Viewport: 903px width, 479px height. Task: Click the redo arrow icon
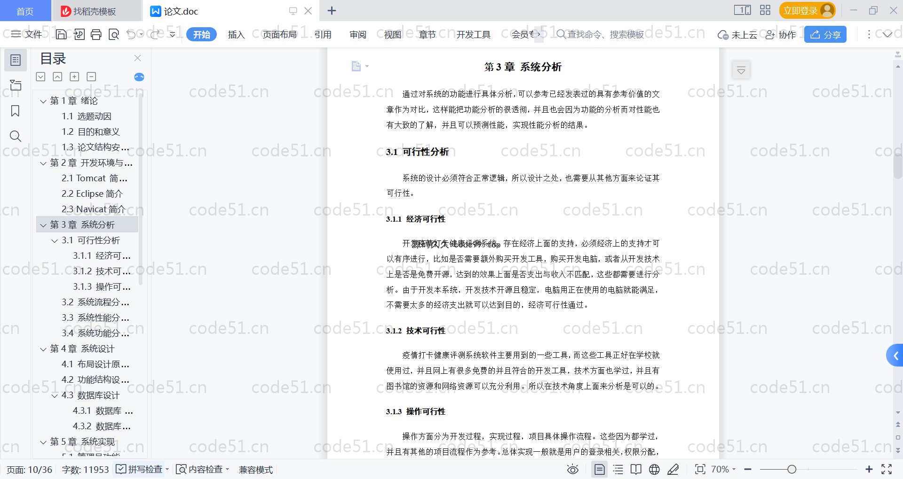[155, 34]
